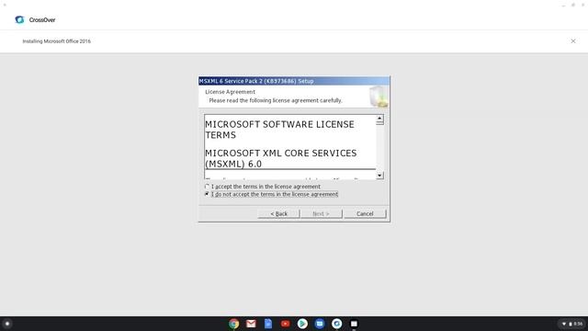Click the MSXML 6 Service Pack 2 title bar
This screenshot has height=331, width=588.
point(294,81)
